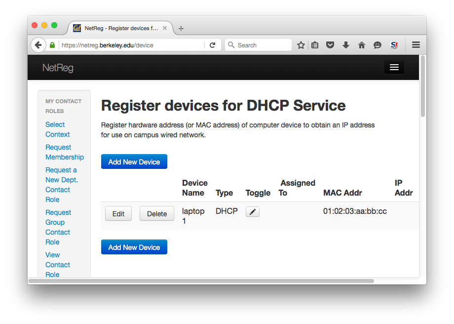Open the chat smiley face icon
This screenshot has width=454, height=324.
[x=378, y=45]
